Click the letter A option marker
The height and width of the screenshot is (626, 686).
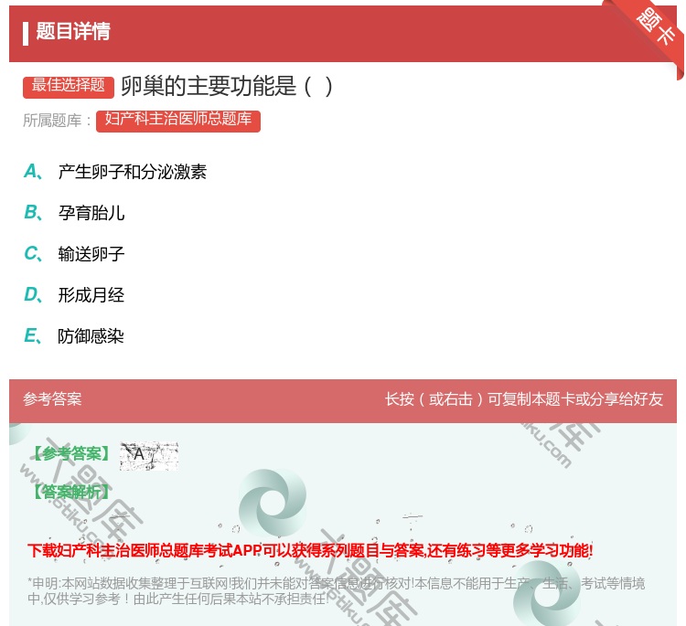pyautogui.click(x=31, y=171)
